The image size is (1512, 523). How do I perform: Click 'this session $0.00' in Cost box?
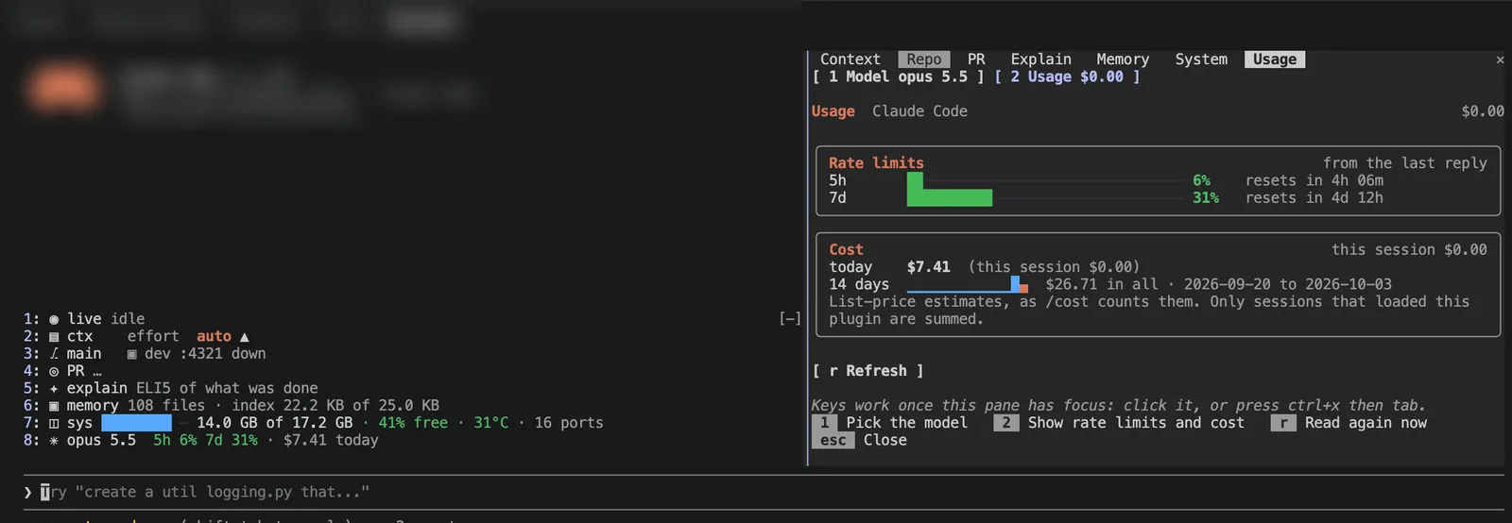pos(1409,250)
